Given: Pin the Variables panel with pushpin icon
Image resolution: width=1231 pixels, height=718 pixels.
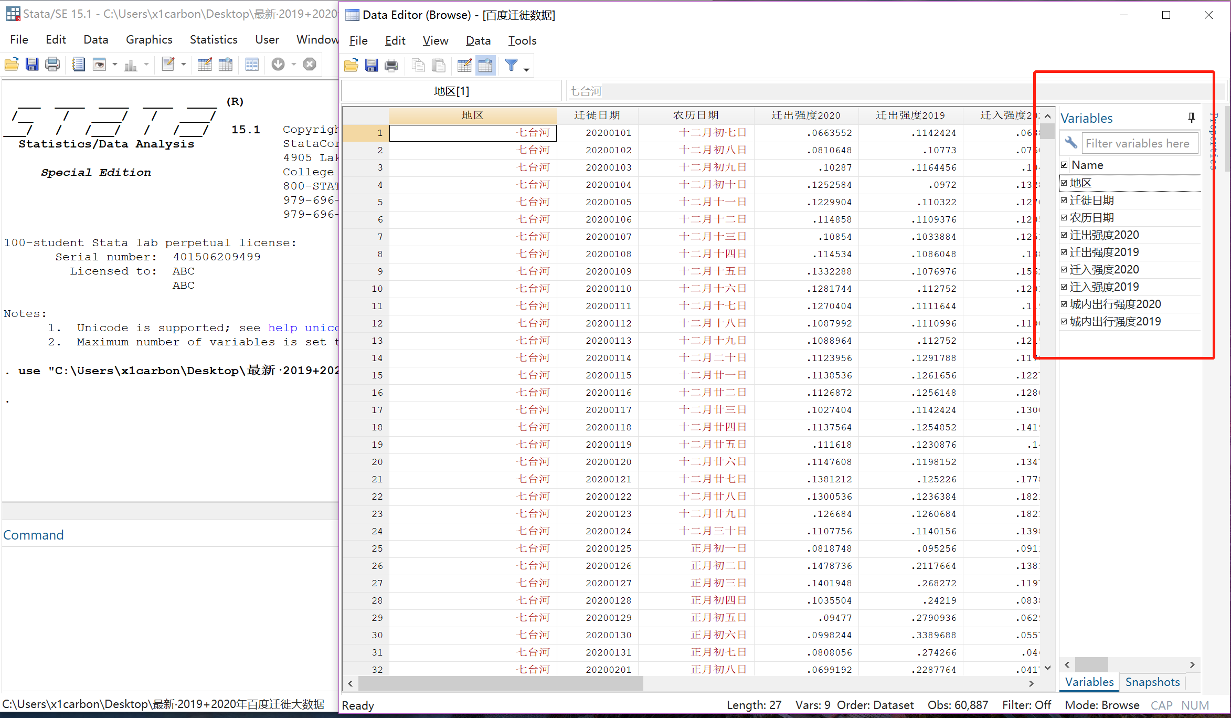Looking at the screenshot, I should click(x=1191, y=118).
